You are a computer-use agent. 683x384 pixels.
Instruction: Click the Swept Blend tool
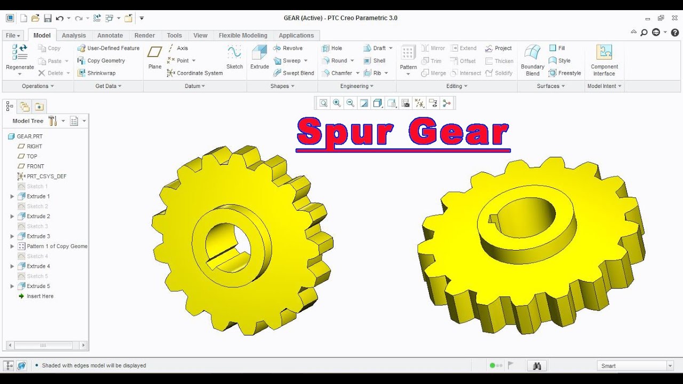coord(293,73)
